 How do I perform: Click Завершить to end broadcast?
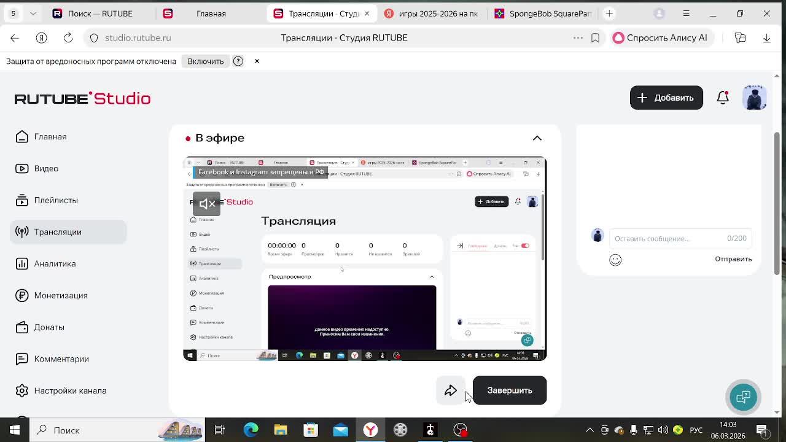[510, 390]
